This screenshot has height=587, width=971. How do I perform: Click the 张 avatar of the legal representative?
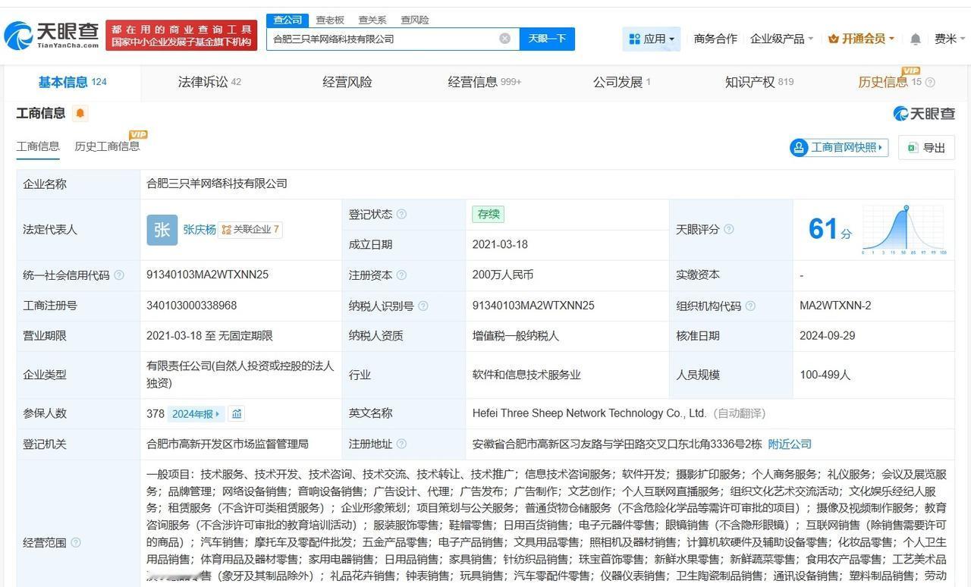tap(162, 230)
